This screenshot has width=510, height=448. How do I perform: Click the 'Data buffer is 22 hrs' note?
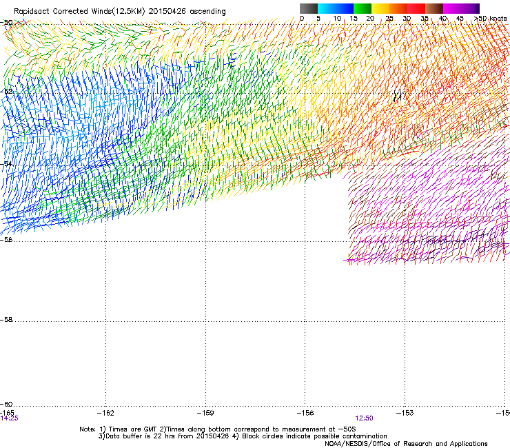click(243, 436)
